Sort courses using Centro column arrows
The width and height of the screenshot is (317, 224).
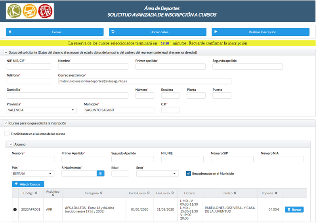[235, 193]
